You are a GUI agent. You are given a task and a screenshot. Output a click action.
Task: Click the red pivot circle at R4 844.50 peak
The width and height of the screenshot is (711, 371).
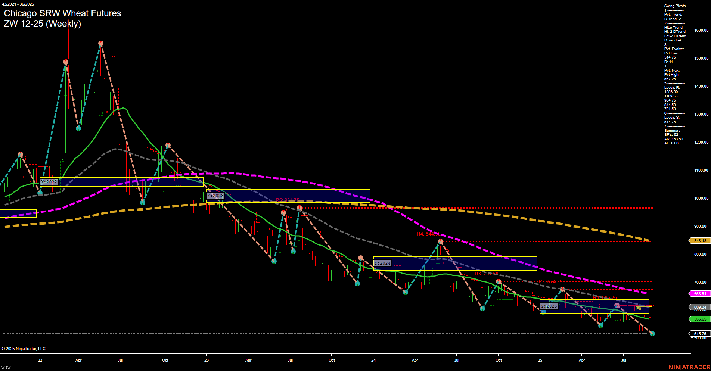click(x=440, y=241)
